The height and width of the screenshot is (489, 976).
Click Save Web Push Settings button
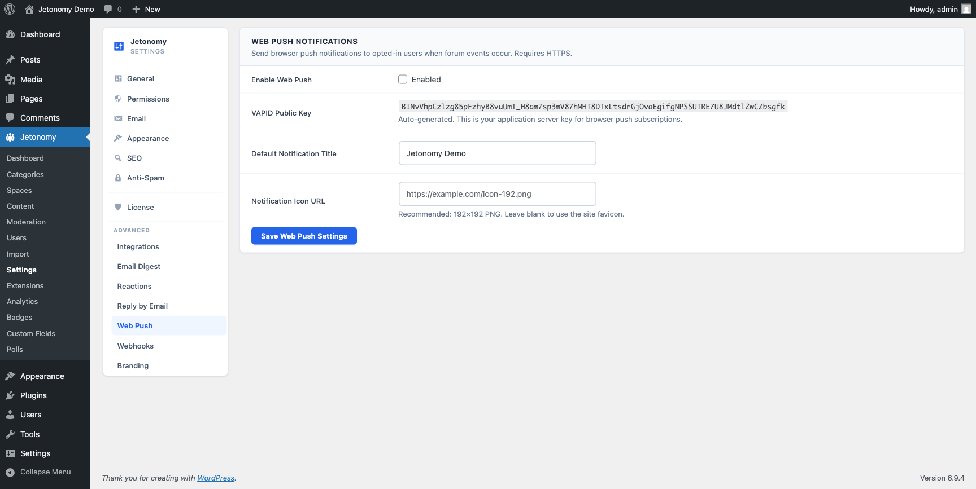[x=304, y=236]
